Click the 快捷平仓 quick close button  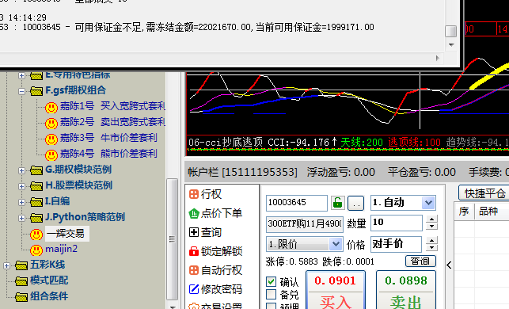(484, 193)
